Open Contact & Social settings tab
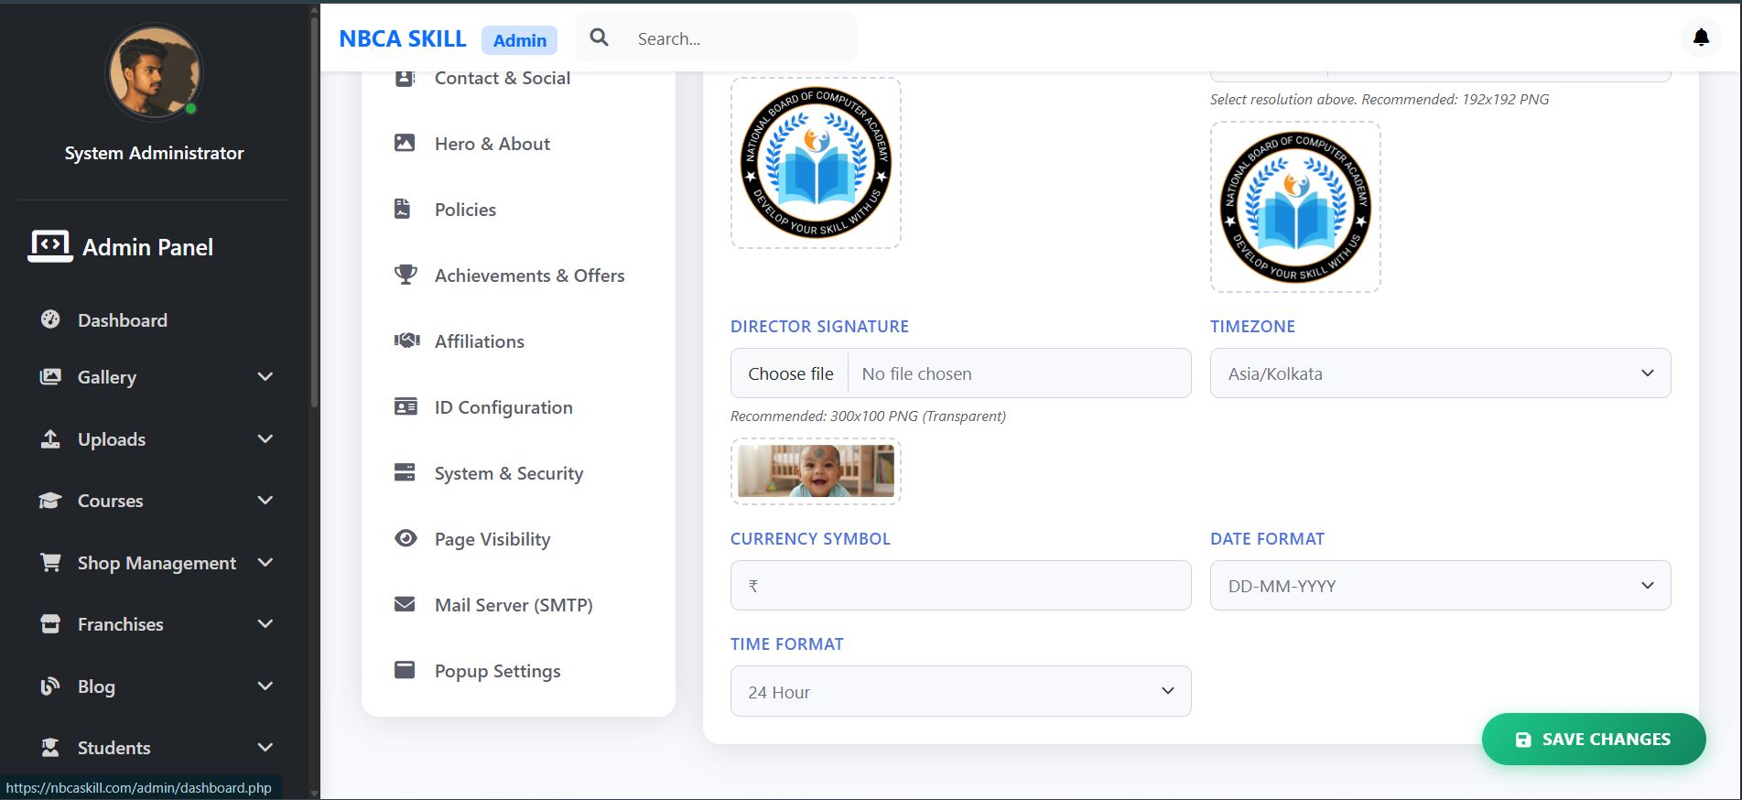The width and height of the screenshot is (1742, 800). 503,78
